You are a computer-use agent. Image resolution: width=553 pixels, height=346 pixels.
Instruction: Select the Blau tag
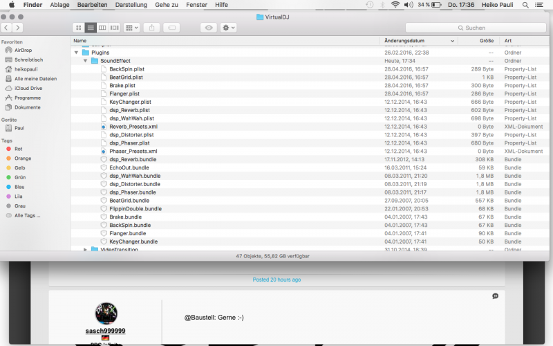tap(19, 187)
